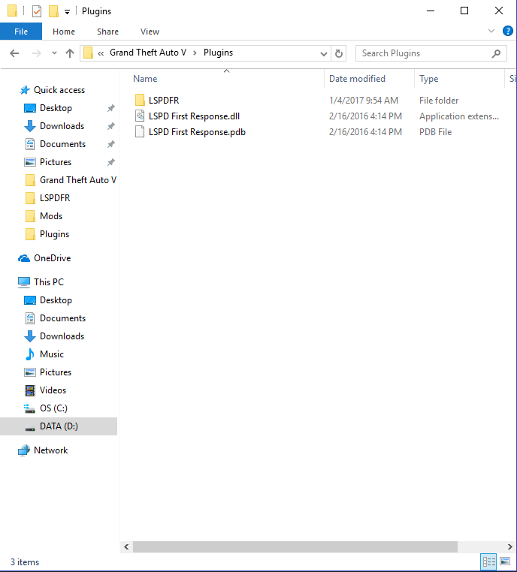Select This PC in the navigation pane
Screen dimensions: 517x572
click(x=49, y=282)
